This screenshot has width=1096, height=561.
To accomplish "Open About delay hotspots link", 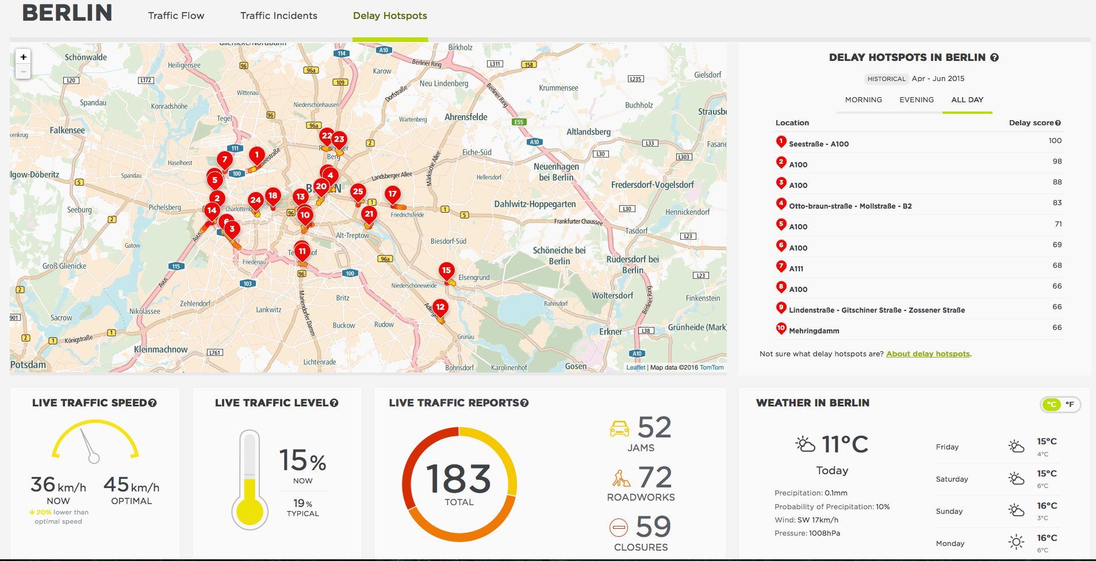I will click(x=928, y=354).
